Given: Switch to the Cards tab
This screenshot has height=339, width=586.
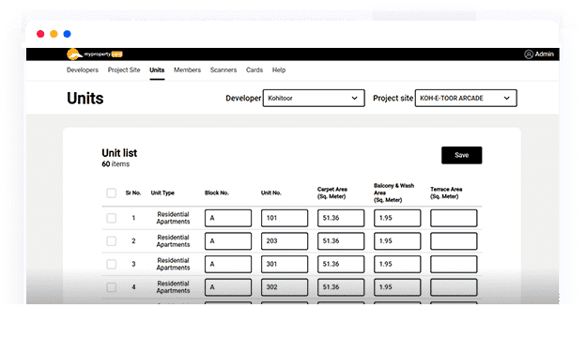Looking at the screenshot, I should click(254, 69).
